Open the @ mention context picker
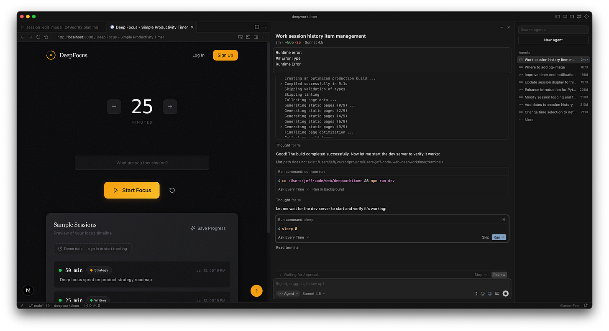609x331 pixels. [x=483, y=293]
